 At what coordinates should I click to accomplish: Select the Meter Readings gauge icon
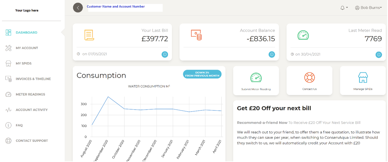pos(8,94)
